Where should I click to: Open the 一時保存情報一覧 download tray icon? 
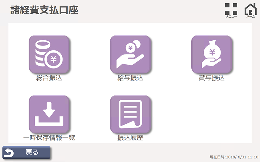tap(49, 115)
